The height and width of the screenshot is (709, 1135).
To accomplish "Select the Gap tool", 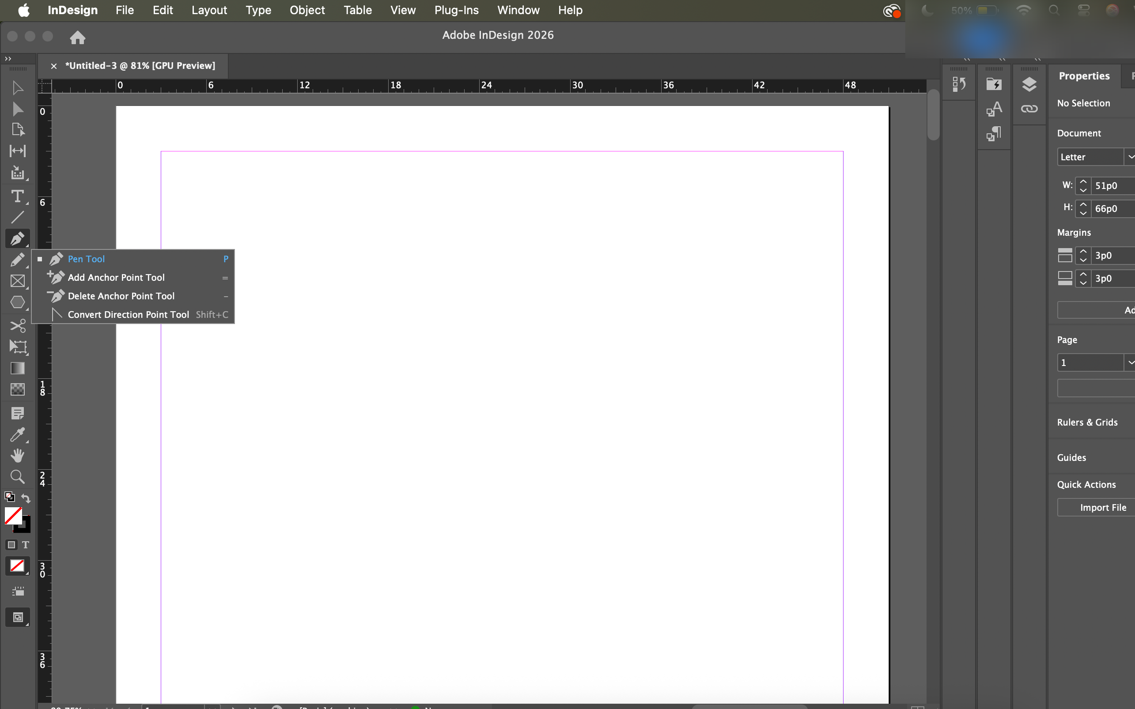I will point(17,151).
